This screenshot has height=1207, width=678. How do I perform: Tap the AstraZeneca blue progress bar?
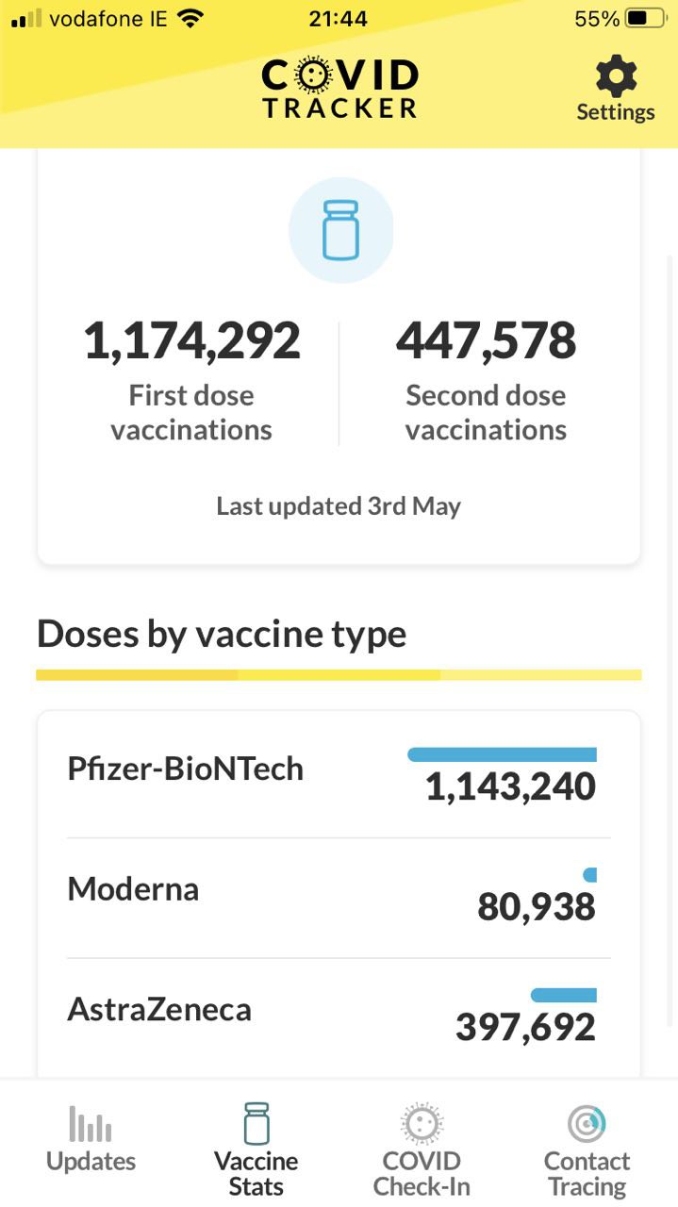pyautogui.click(x=564, y=995)
